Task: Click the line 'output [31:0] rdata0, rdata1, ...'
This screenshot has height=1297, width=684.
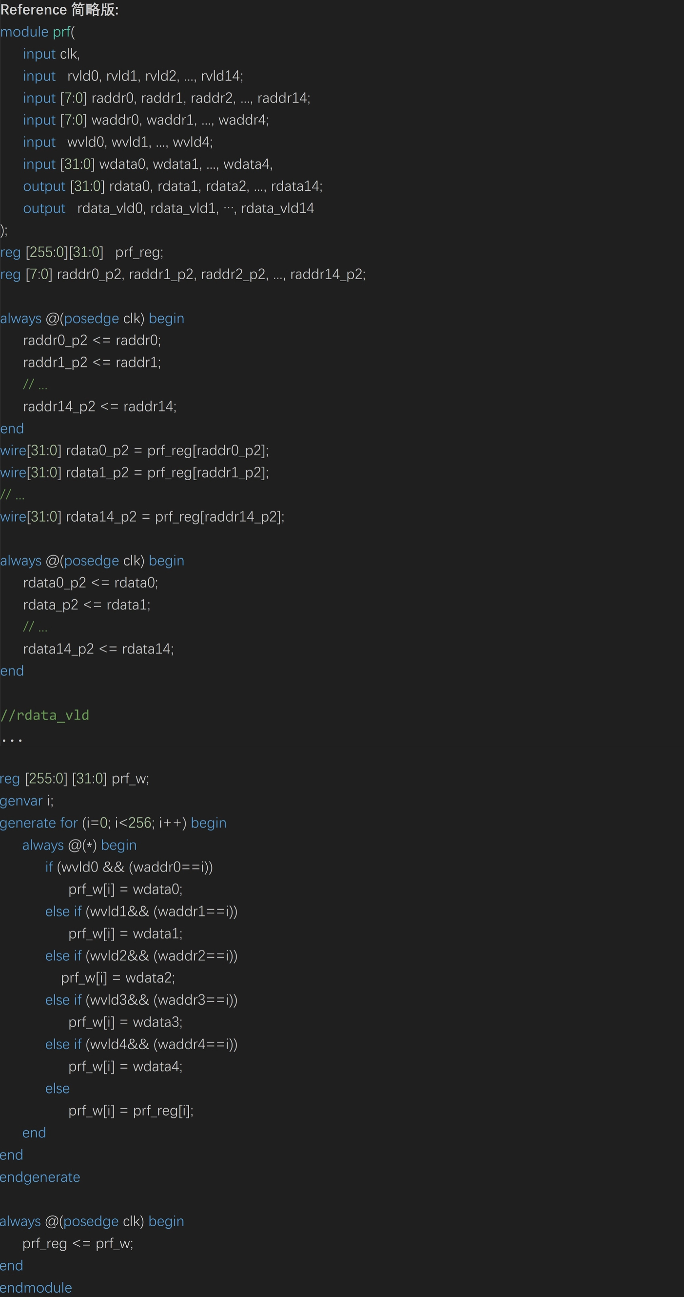Action: click(173, 186)
